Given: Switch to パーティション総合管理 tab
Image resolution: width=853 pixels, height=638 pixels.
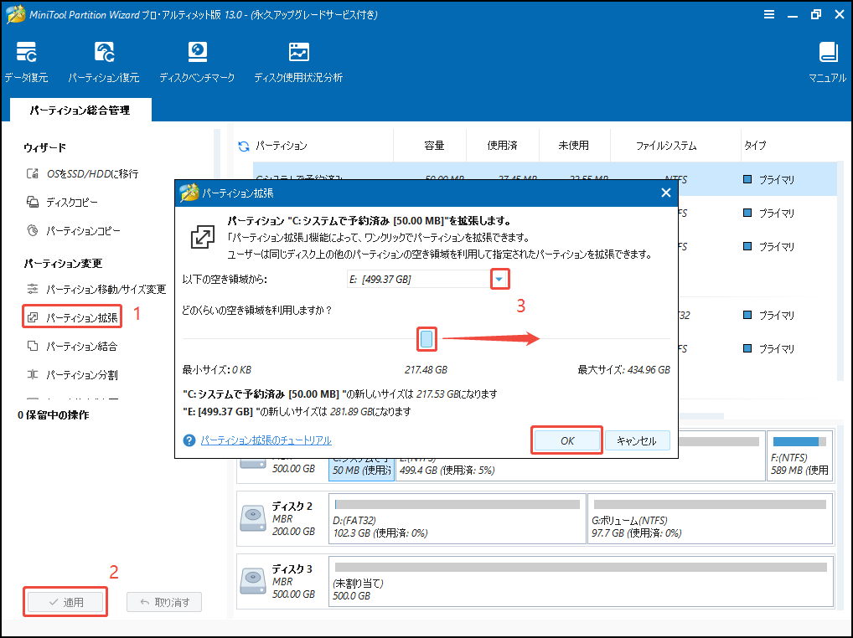Looking at the screenshot, I should click(80, 111).
